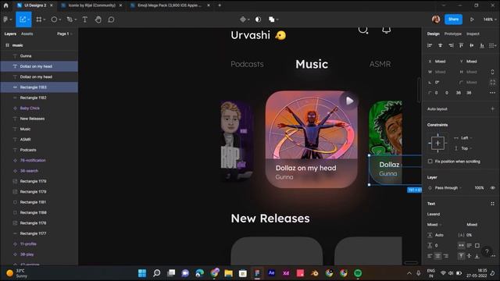Click the rotation 0° field
The height and width of the screenshot is (281, 500).
[x=437, y=82]
